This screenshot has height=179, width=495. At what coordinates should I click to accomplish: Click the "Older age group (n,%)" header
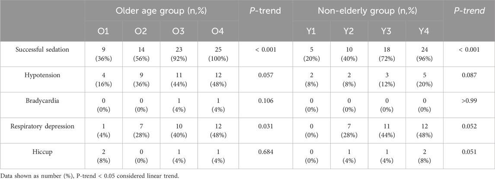[161, 10]
